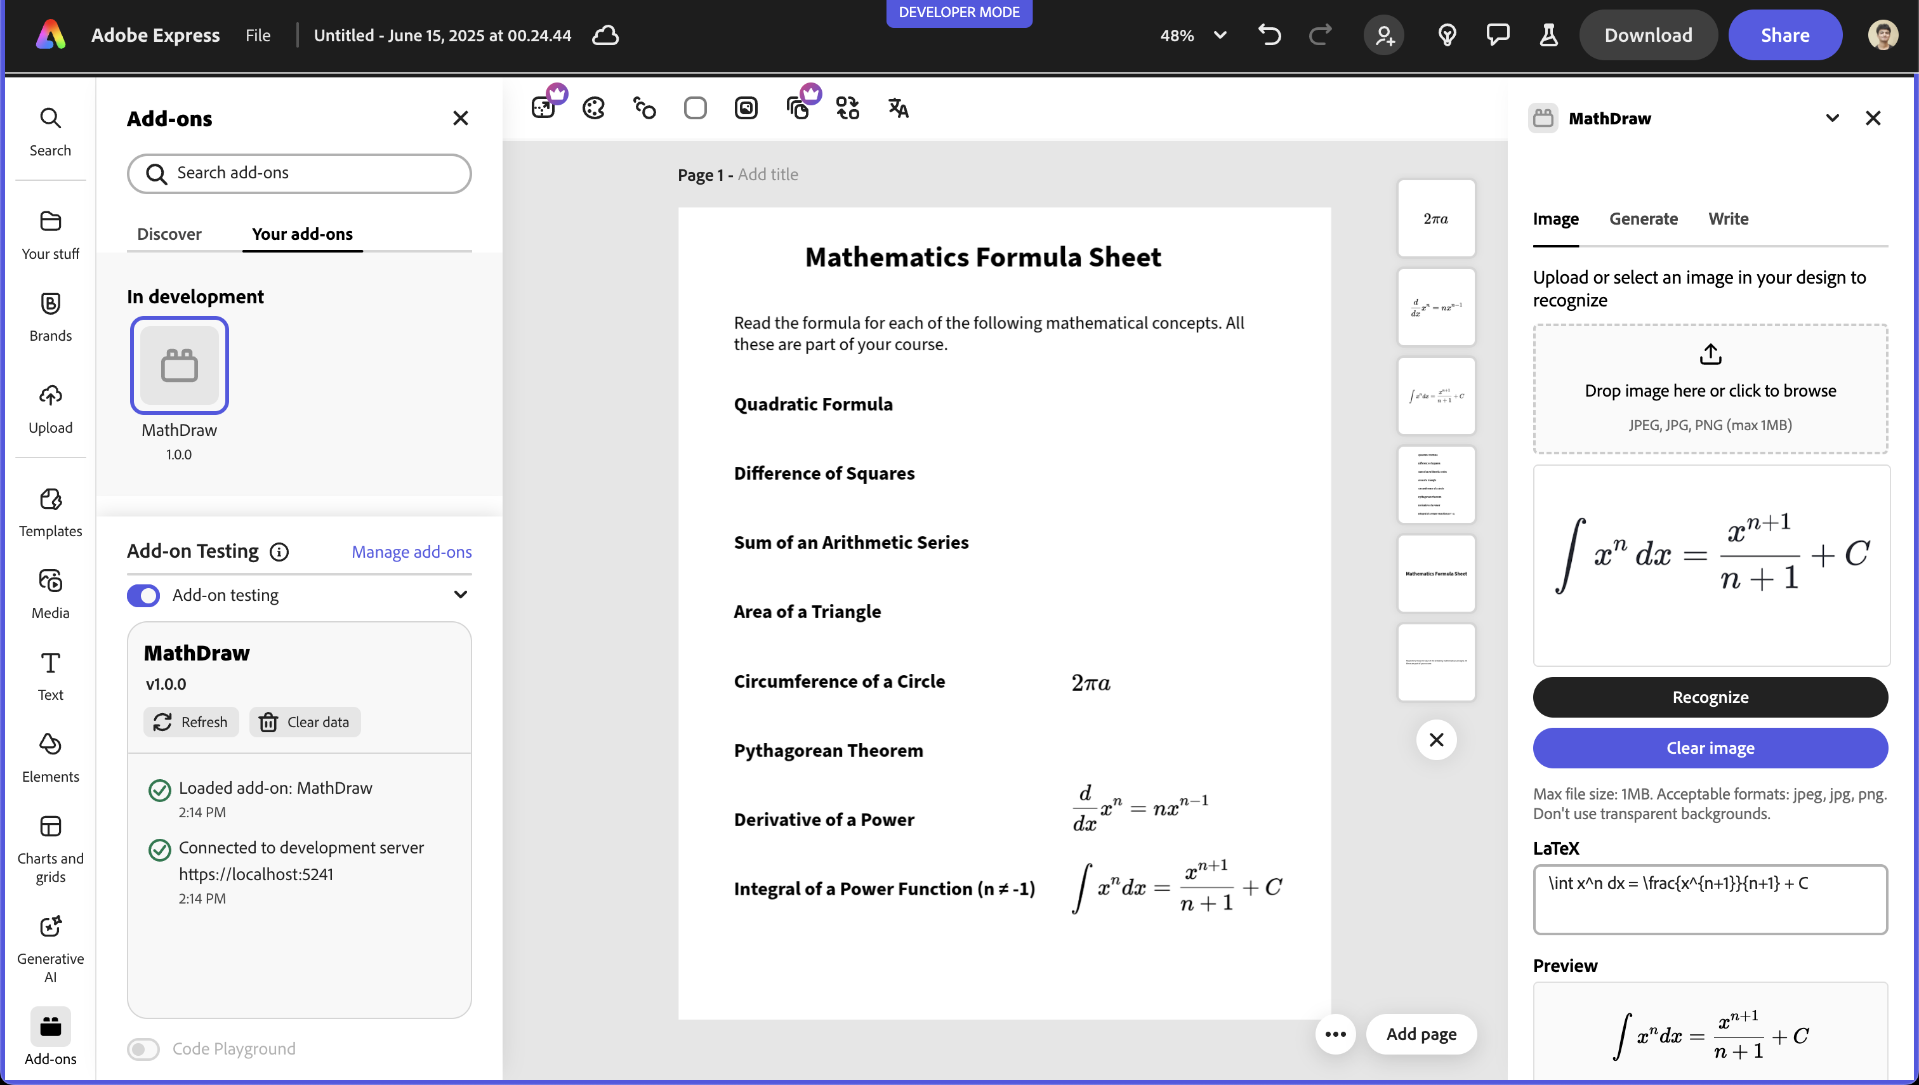Click the invite collaborator icon
Viewport: 1919px width, 1085px height.
1384,35
